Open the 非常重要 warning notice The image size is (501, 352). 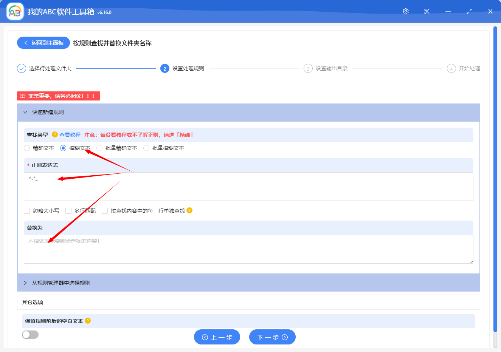[59, 96]
